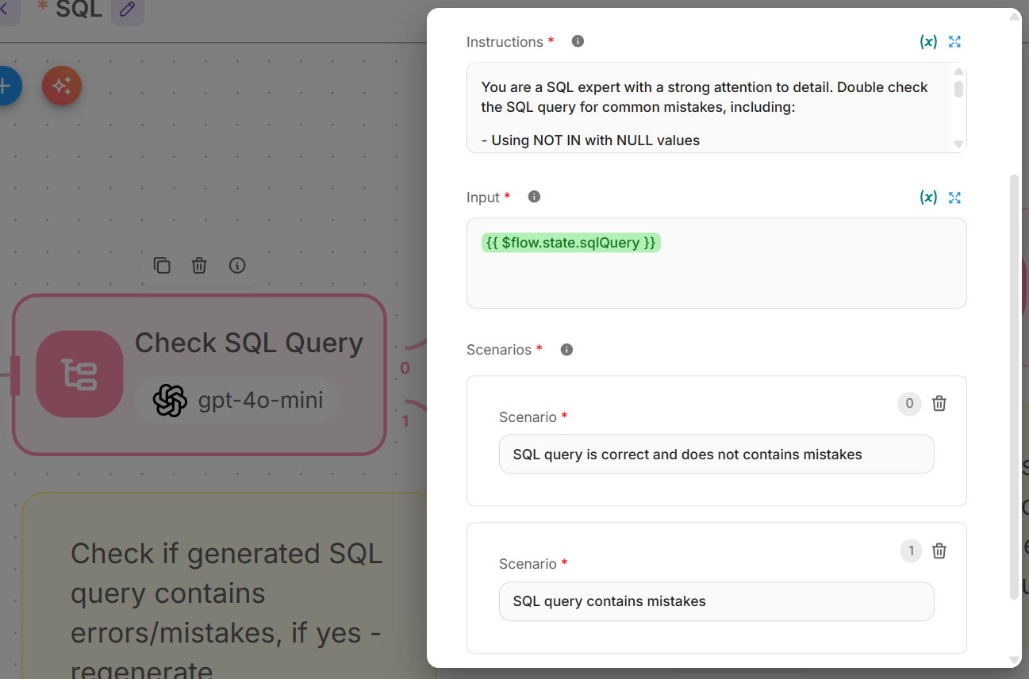
Task: Open info for Check SQL Query node
Action: click(x=236, y=266)
